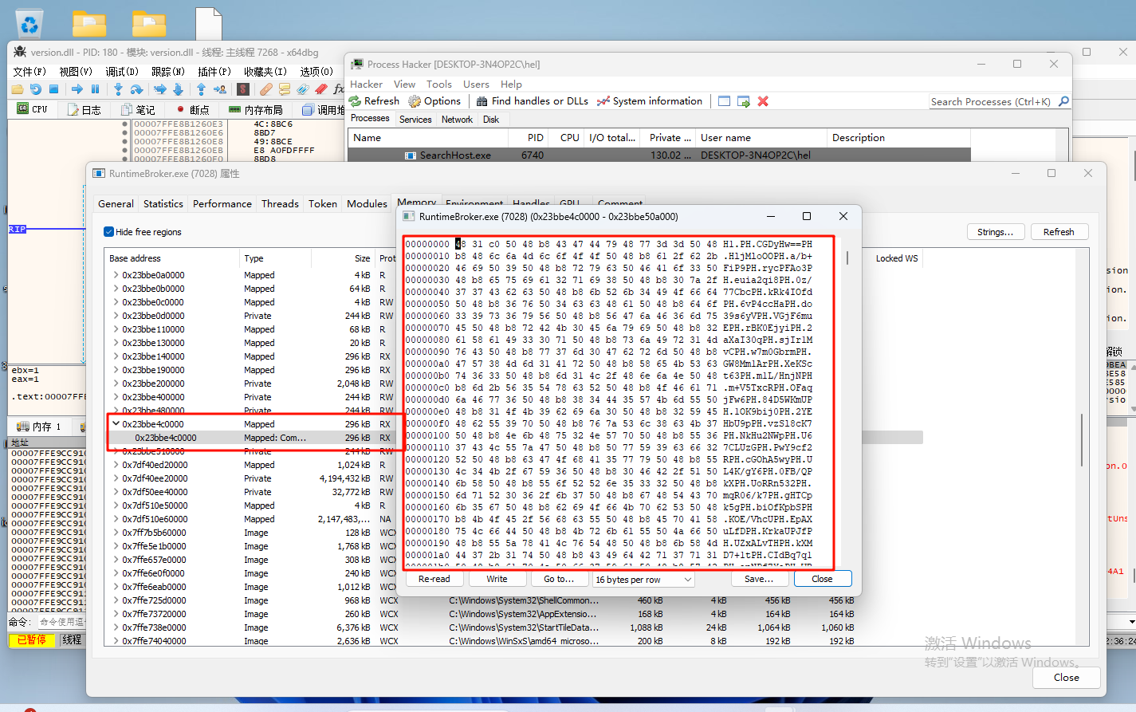Switch to the Threads tab

coord(280,204)
